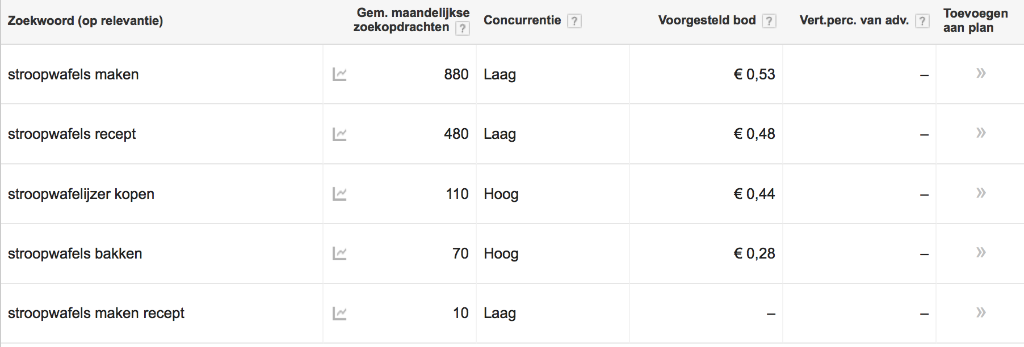Open help tooltip for Vert.perc. van adv.
The image size is (1024, 347).
tap(922, 21)
